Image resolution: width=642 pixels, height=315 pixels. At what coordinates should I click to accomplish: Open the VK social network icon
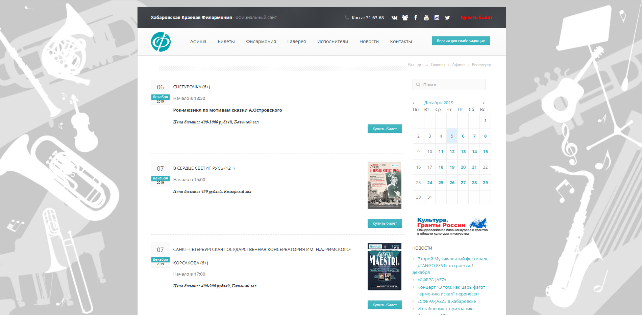click(x=394, y=18)
